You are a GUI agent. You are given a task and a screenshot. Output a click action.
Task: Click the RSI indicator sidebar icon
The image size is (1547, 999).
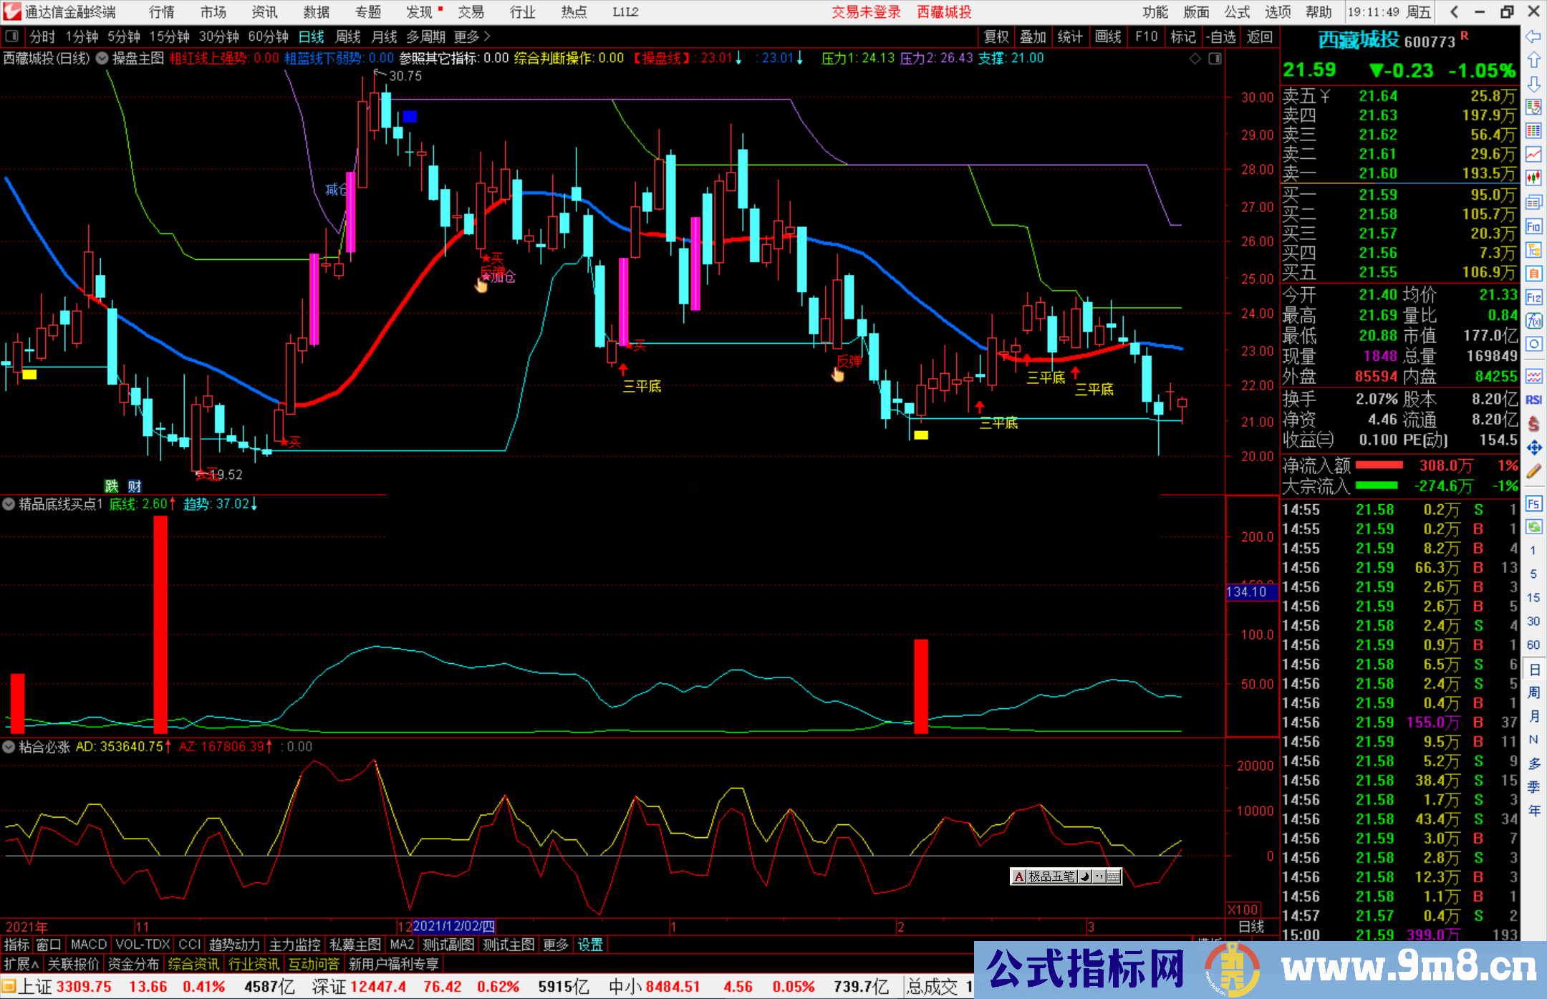1533,400
